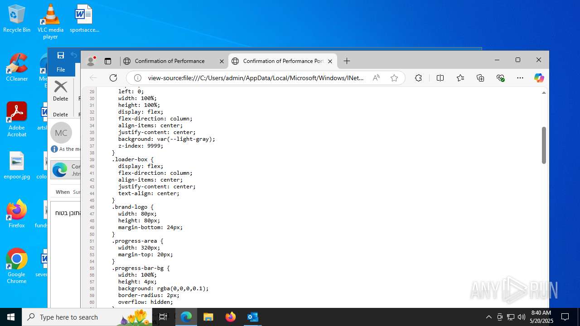Toggle Edge split screen
580x326 pixels.
tap(440, 78)
